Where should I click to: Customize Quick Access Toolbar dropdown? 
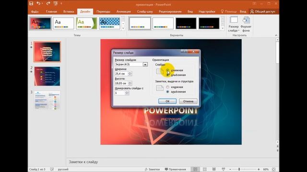(61, 3)
